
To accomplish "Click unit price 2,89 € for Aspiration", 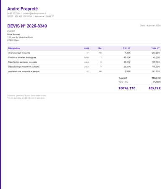I will (128, 71).
